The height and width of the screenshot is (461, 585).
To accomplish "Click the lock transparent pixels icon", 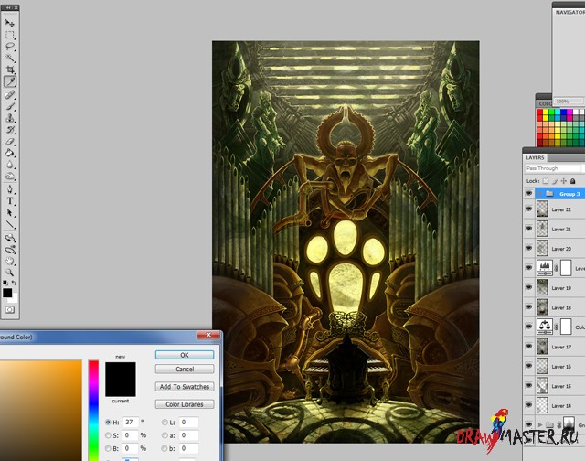I will (x=546, y=181).
